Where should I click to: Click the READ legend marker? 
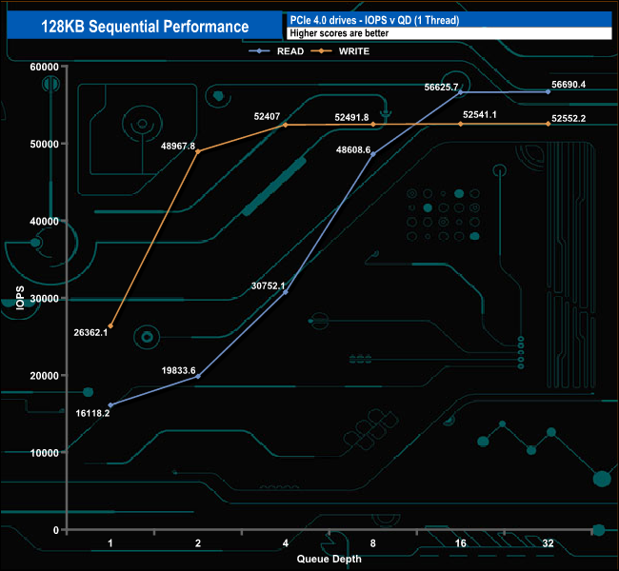pyautogui.click(x=259, y=50)
